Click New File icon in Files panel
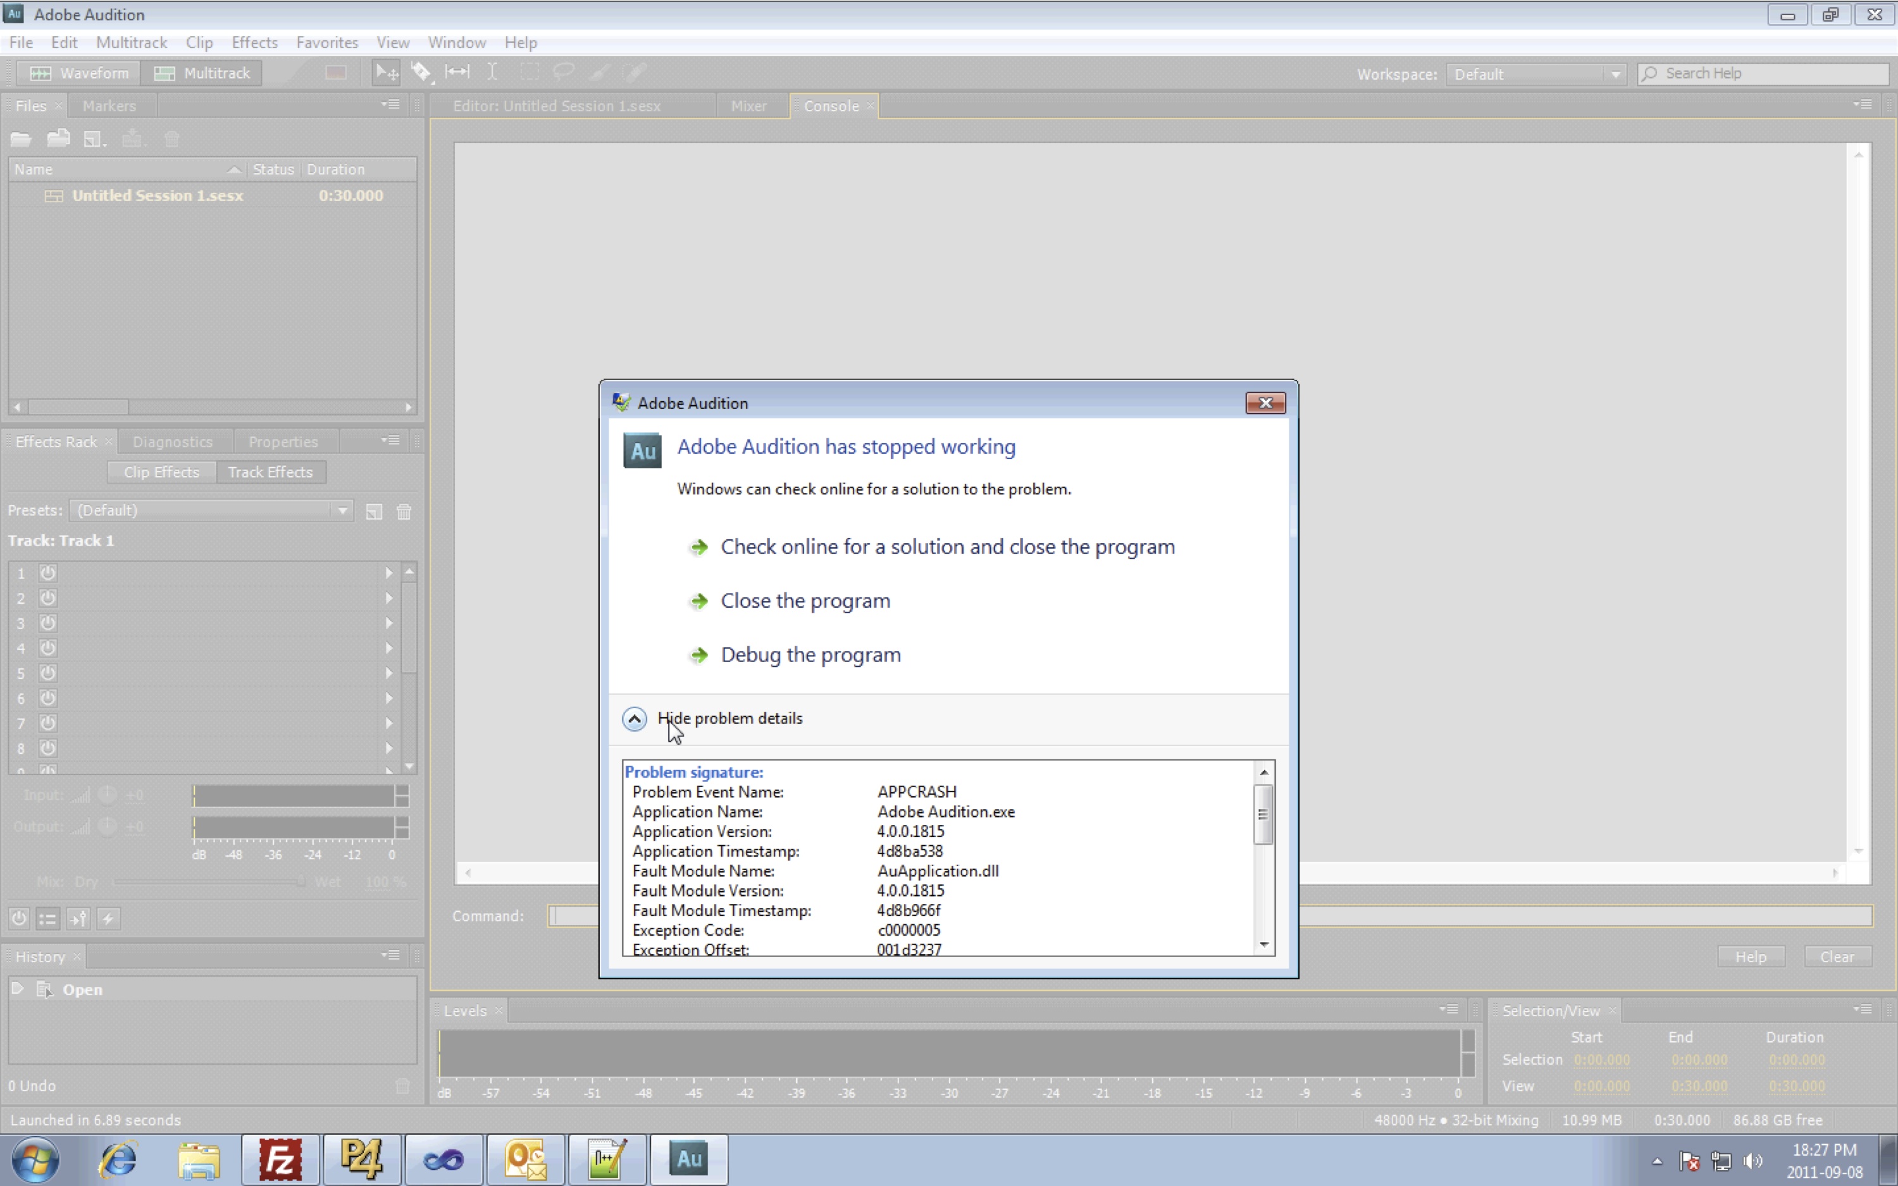1898x1186 pixels. point(94,140)
